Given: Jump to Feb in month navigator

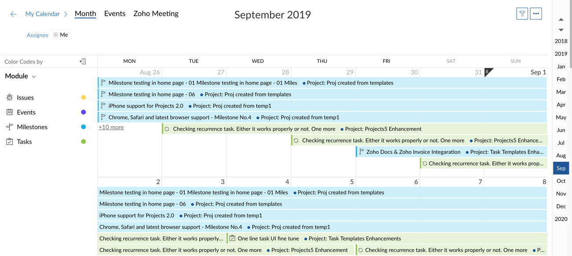Looking at the screenshot, I should pos(561,79).
